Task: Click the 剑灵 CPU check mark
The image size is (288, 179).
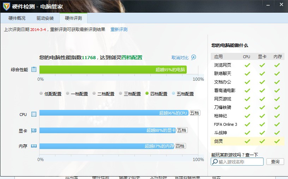Action: click(247, 141)
